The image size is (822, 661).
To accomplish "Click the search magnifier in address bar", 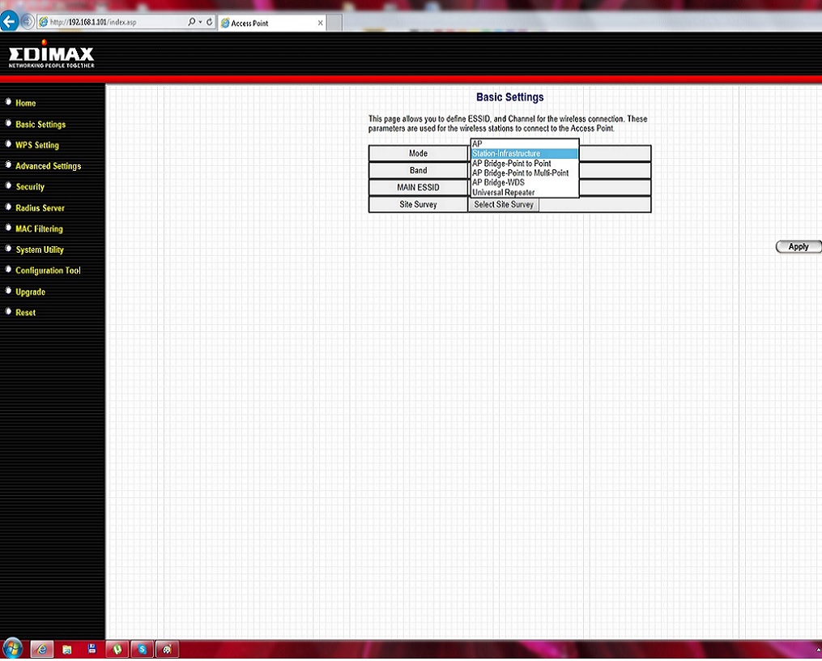I will pos(192,23).
